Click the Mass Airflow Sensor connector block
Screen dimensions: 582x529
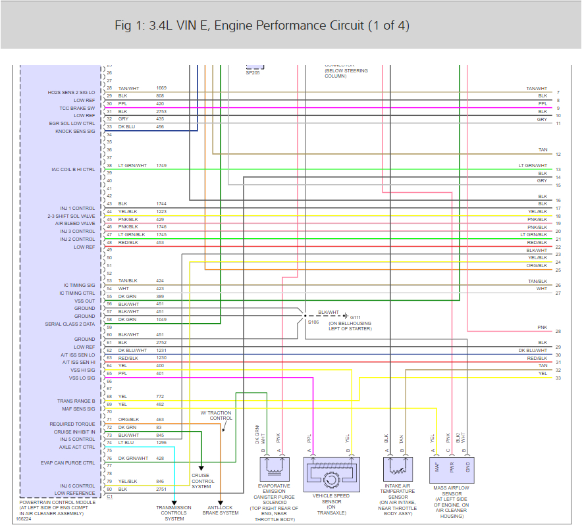pyautogui.click(x=452, y=468)
